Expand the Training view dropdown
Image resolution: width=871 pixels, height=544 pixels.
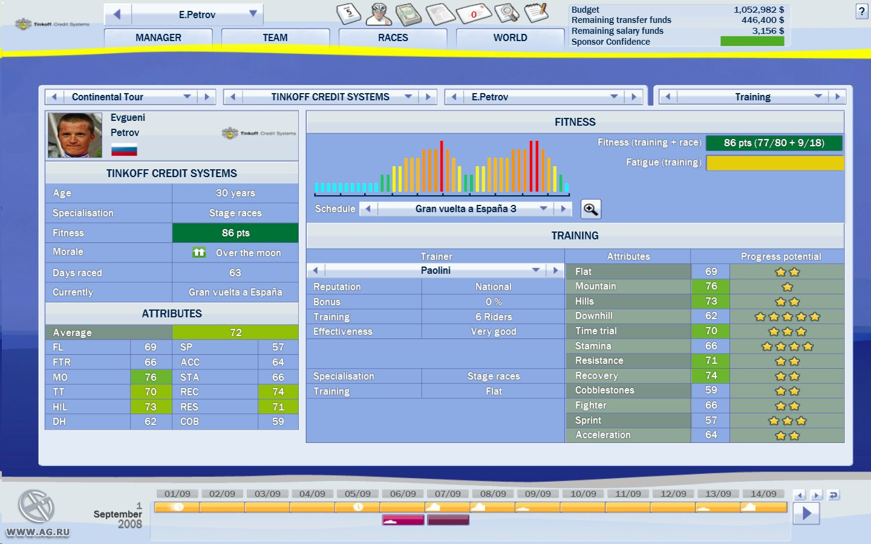tap(818, 97)
